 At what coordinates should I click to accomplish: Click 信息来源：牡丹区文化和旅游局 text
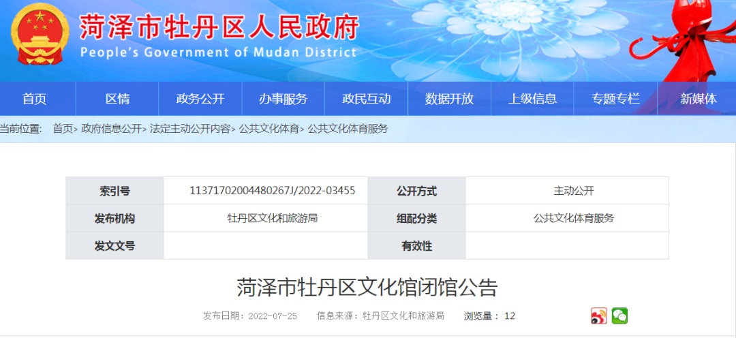(x=381, y=316)
